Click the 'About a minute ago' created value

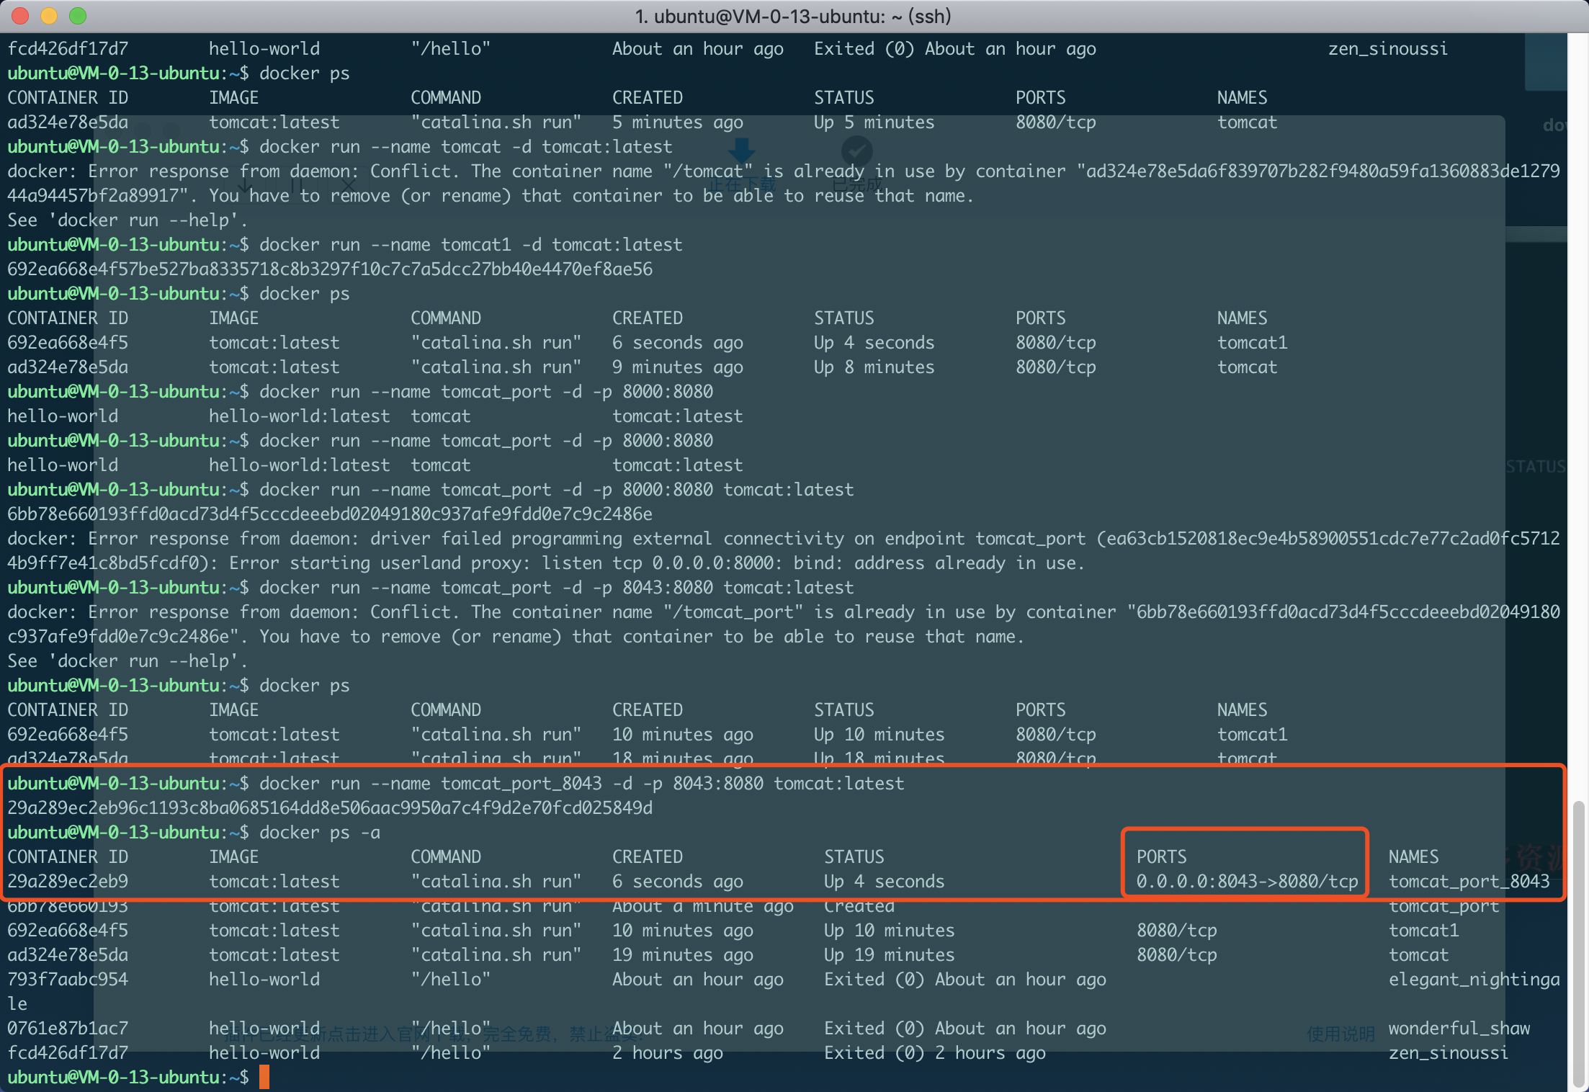coord(703,906)
